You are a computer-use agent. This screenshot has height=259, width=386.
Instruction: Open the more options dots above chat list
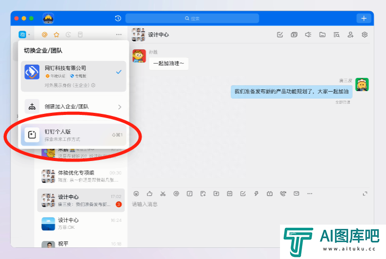(119, 34)
